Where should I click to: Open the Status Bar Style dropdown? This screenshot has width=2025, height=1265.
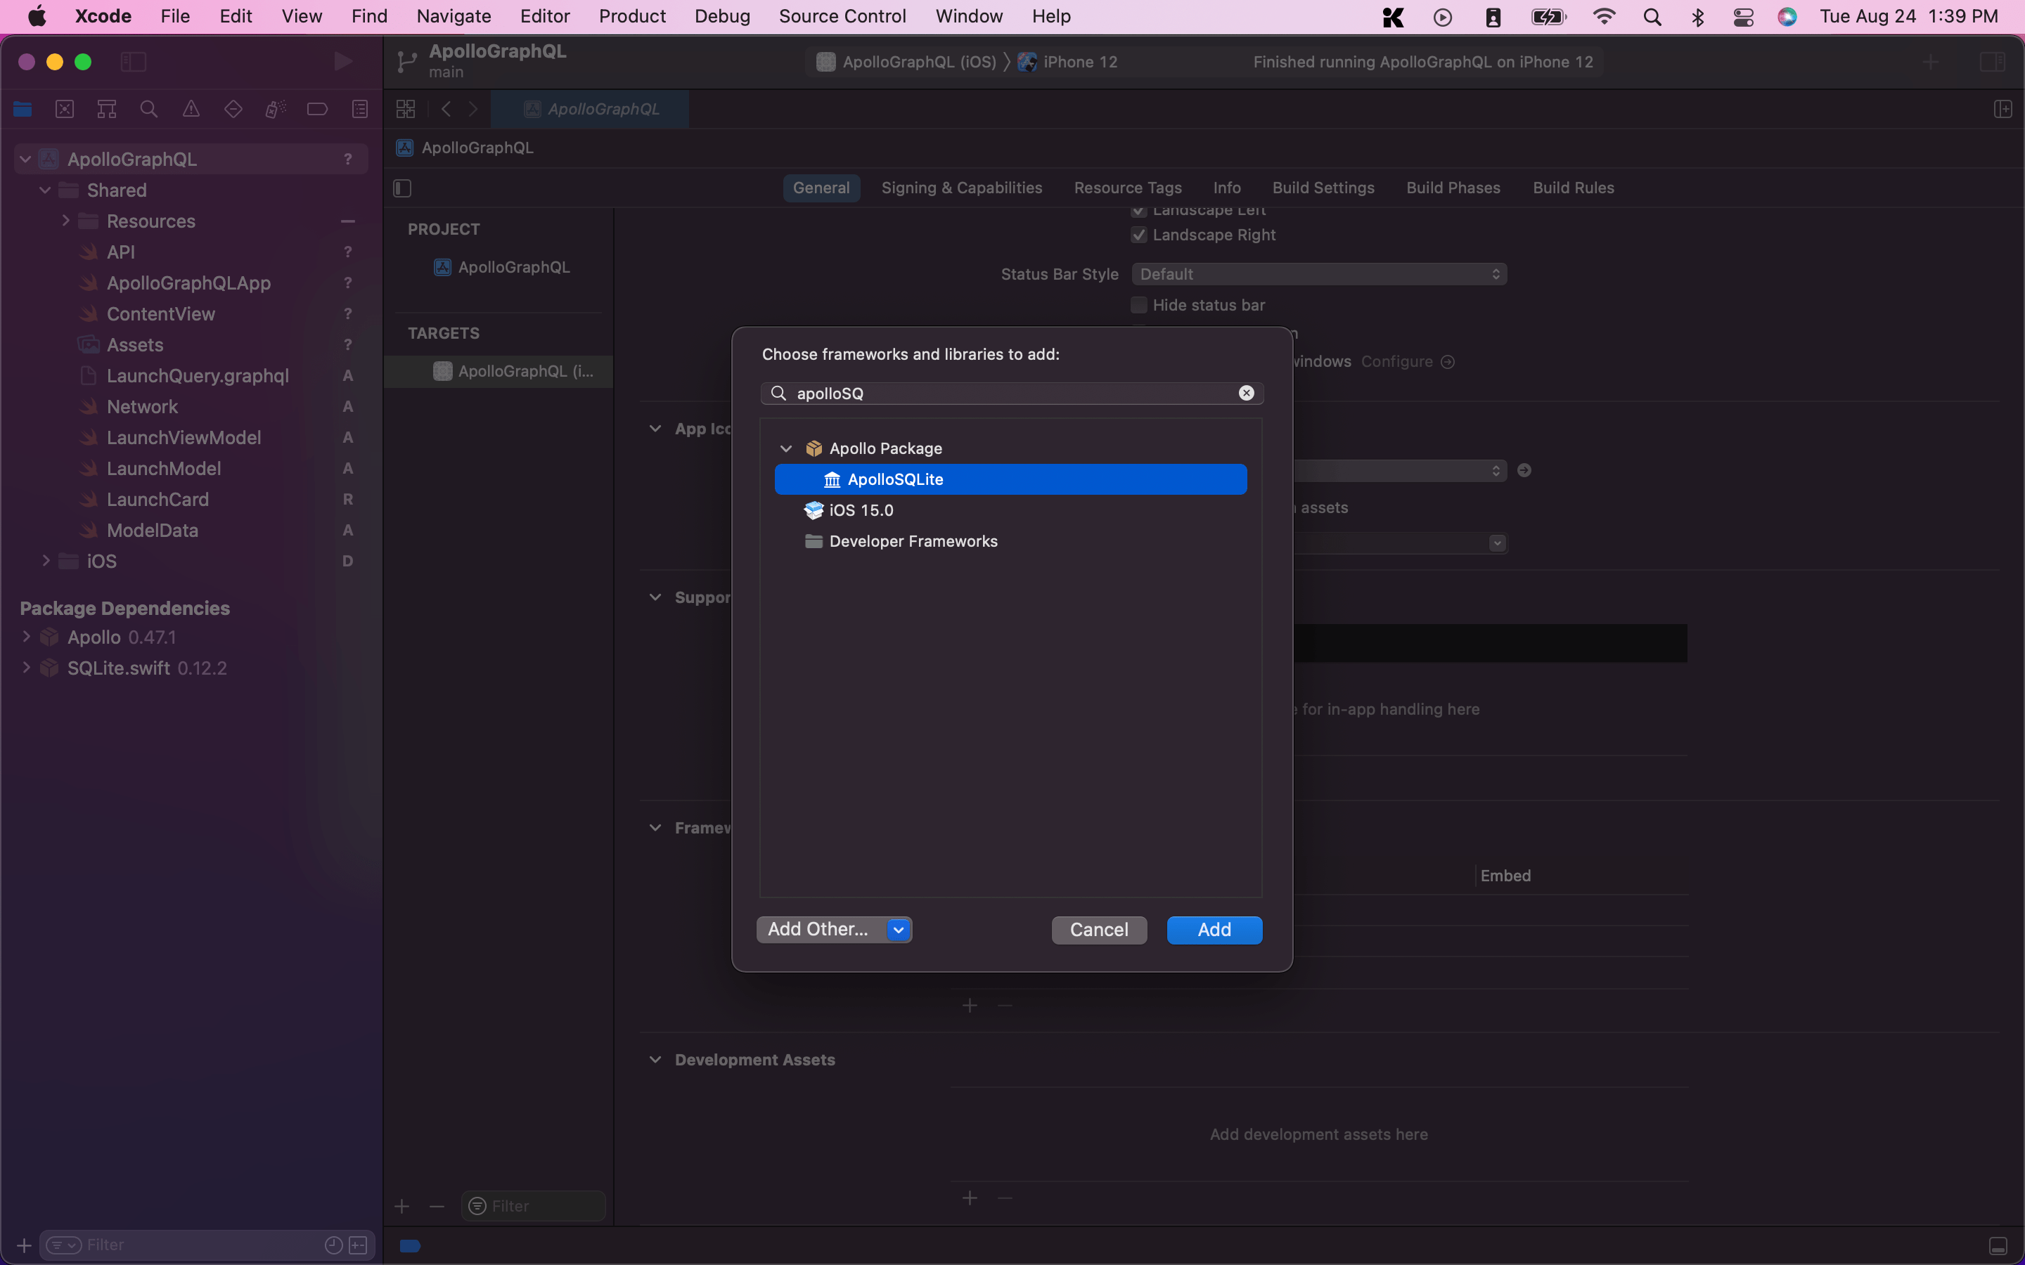(1319, 274)
